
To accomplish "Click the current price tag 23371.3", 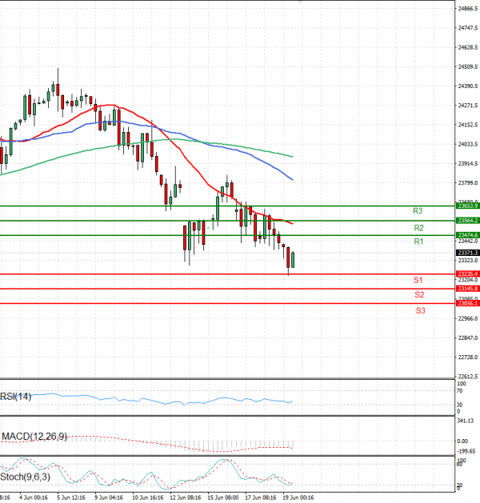I will [468, 253].
